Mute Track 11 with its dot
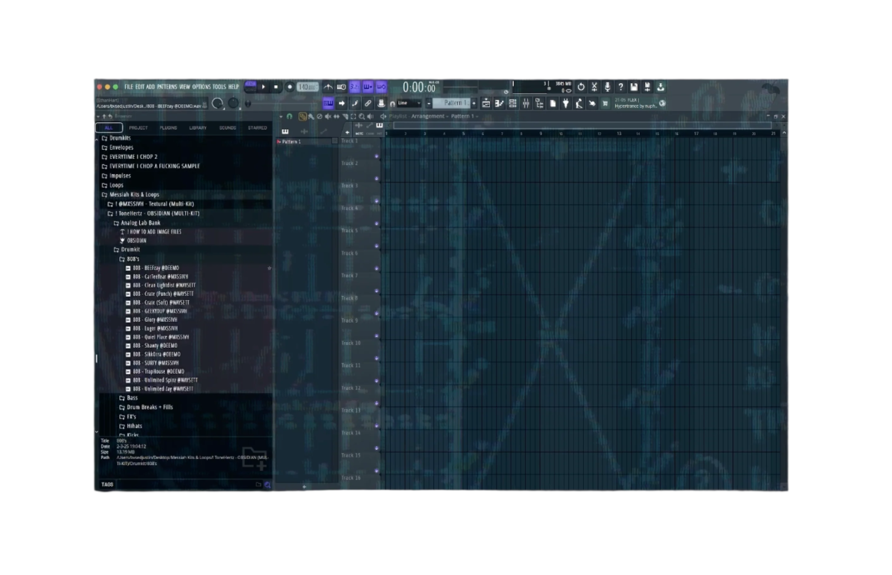The height and width of the screenshot is (575, 892). 377,381
